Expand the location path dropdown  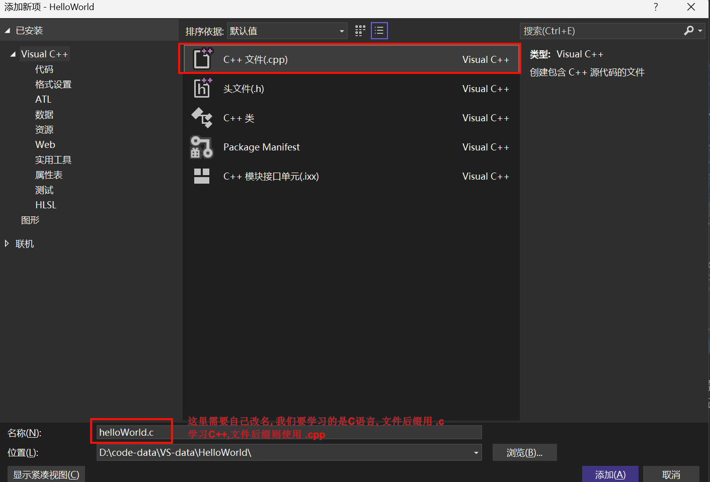tap(476, 453)
